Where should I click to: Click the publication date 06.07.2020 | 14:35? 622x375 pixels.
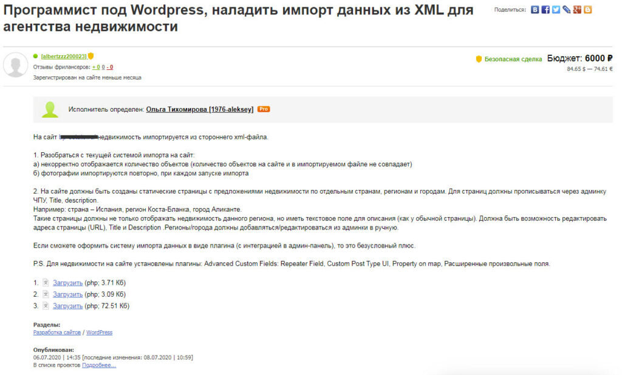tap(56, 357)
